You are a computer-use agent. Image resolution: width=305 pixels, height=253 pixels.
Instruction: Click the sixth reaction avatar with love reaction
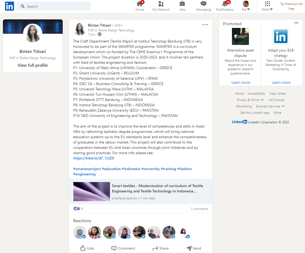click(154, 232)
